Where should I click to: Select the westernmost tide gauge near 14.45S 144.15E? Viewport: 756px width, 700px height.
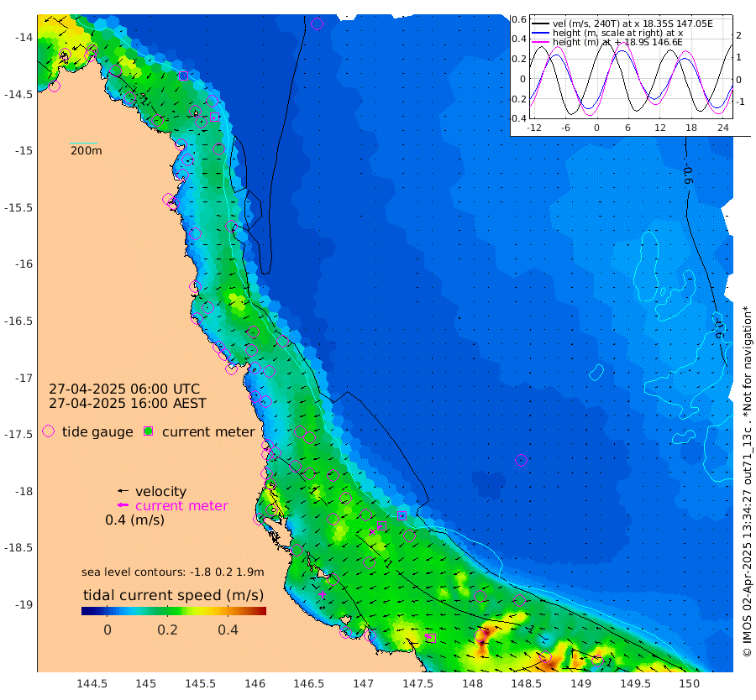pyautogui.click(x=55, y=86)
